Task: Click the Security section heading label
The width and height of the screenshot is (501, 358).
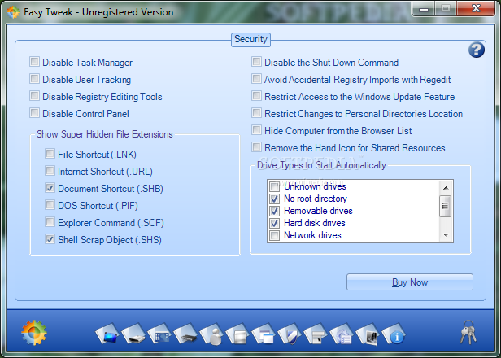Action: (x=250, y=39)
